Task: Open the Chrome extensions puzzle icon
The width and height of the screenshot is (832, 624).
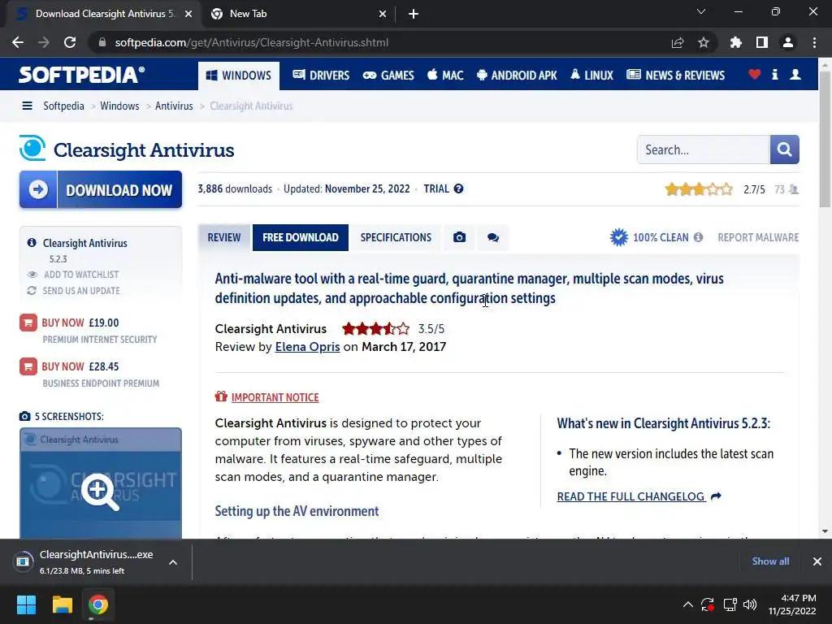Action: [736, 42]
